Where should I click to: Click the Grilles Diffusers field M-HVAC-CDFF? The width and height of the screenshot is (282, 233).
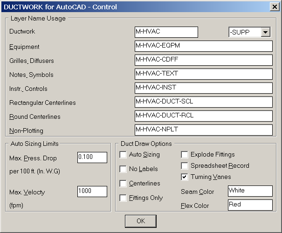tap(204, 60)
